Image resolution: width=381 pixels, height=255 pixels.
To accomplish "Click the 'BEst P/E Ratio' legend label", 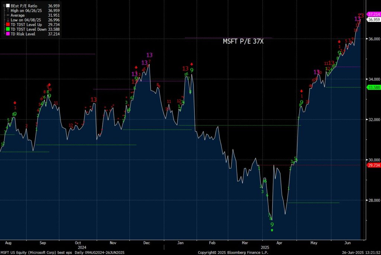I will tap(24, 6).
